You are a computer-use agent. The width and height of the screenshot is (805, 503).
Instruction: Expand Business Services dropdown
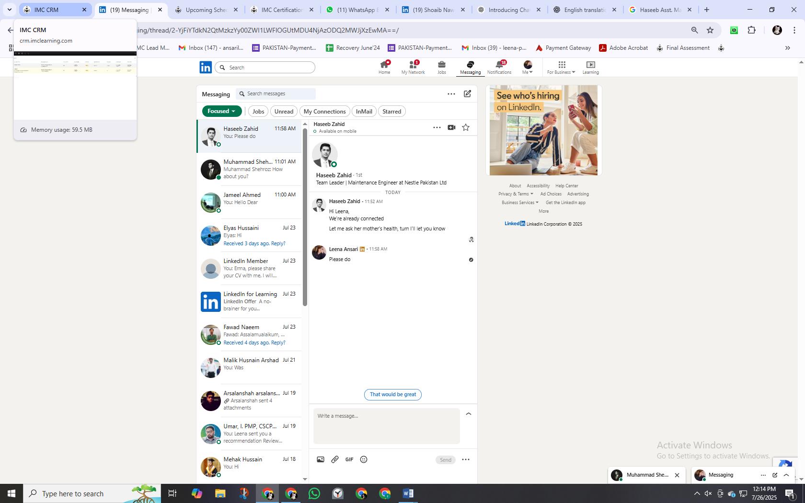click(520, 203)
